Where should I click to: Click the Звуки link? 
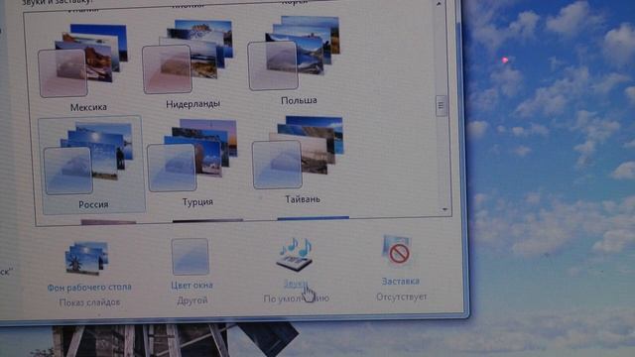click(x=296, y=284)
